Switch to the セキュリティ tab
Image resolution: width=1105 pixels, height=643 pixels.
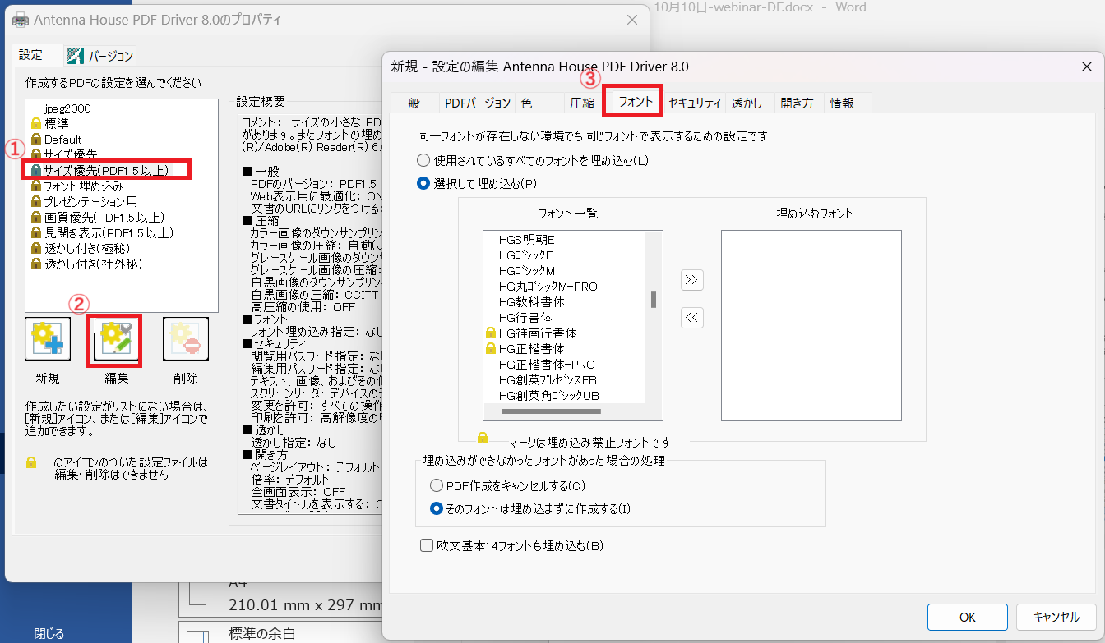click(695, 103)
